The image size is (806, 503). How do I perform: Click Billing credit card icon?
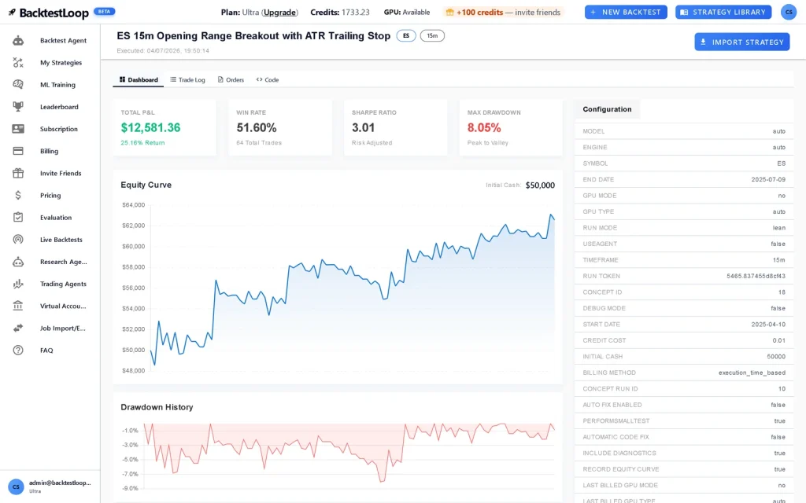click(18, 151)
